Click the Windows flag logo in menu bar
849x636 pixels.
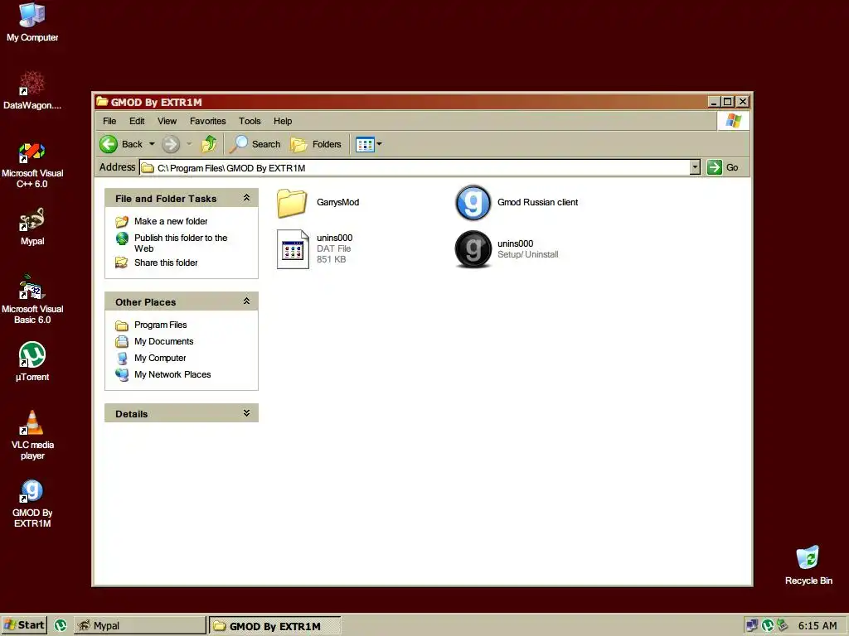point(733,120)
